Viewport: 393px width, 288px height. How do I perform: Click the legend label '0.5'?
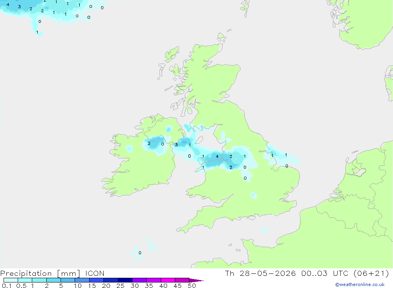coord(21,286)
